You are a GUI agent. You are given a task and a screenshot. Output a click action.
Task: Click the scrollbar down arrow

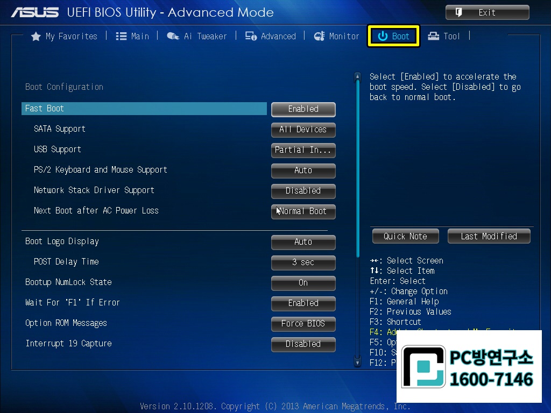357,362
